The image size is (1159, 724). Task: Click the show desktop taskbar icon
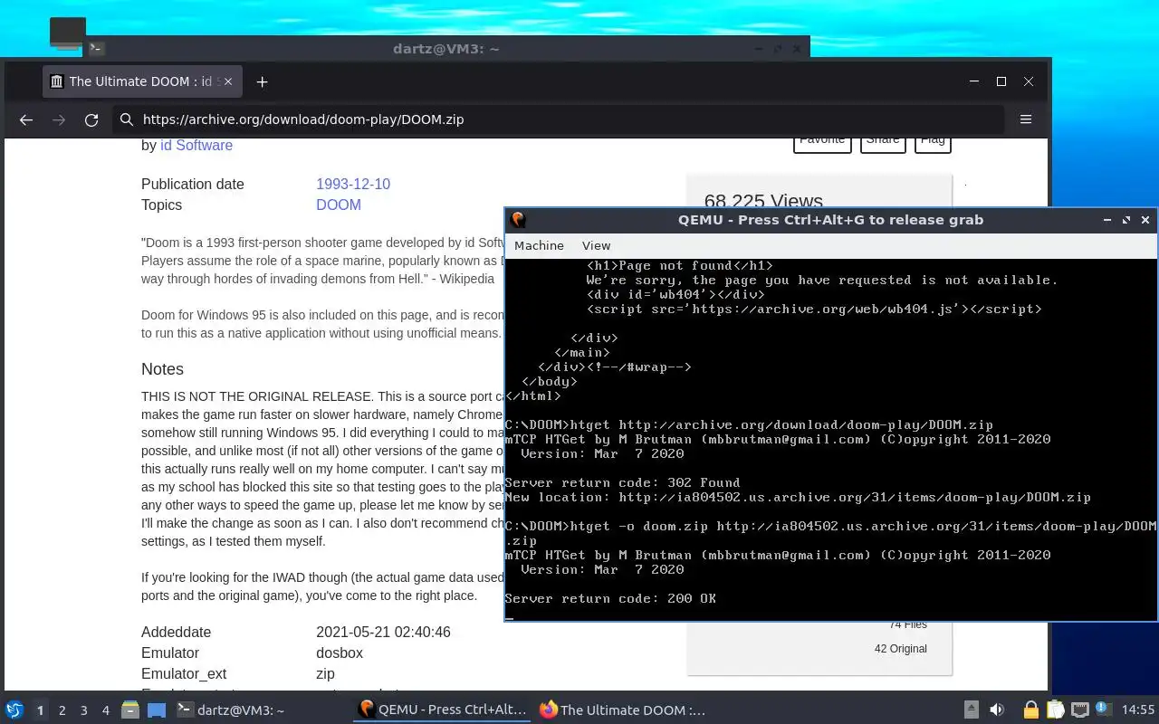tap(157, 710)
